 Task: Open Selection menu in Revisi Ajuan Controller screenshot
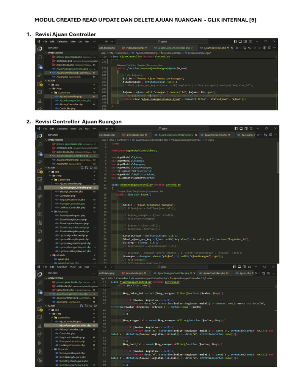pos(63,42)
